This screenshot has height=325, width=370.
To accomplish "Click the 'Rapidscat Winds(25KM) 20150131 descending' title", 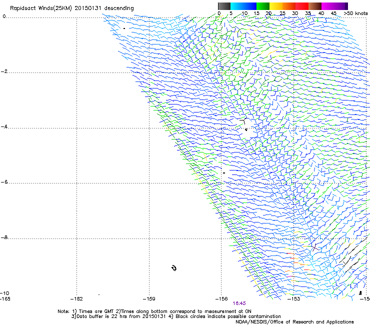I will [x=72, y=8].
